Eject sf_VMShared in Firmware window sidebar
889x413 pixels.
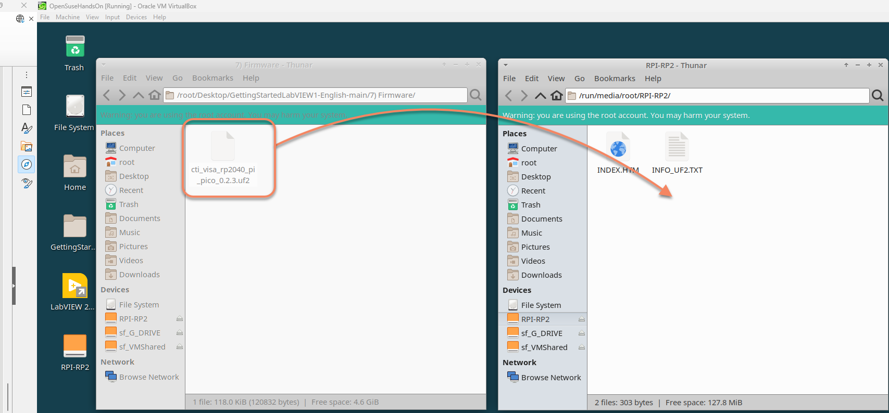(179, 347)
